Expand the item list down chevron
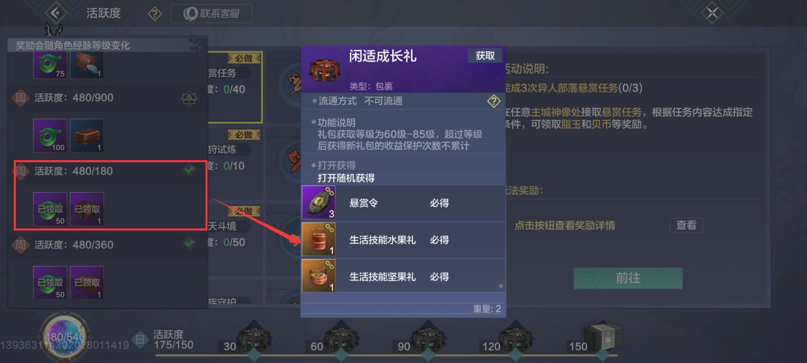The width and height of the screenshot is (807, 363). click(x=501, y=286)
